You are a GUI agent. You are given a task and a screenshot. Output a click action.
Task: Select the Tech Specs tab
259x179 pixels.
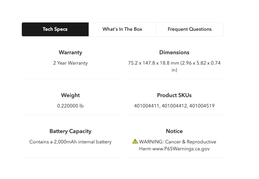coord(55,29)
